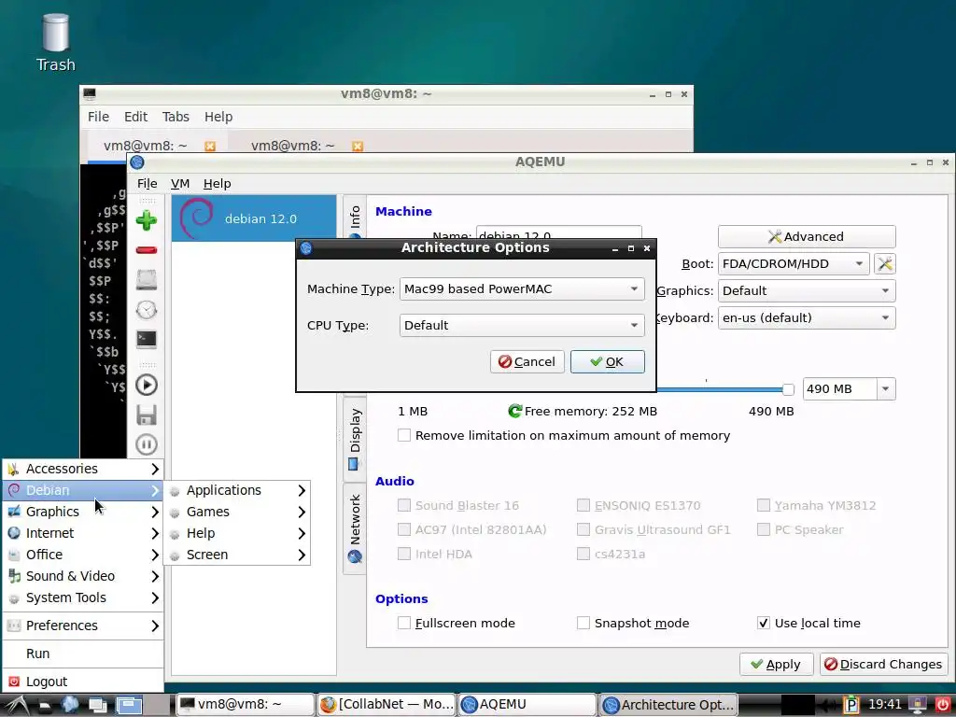Screen dimensions: 956x717
Task: Check the PC Speaker audio option
Action: click(x=763, y=530)
